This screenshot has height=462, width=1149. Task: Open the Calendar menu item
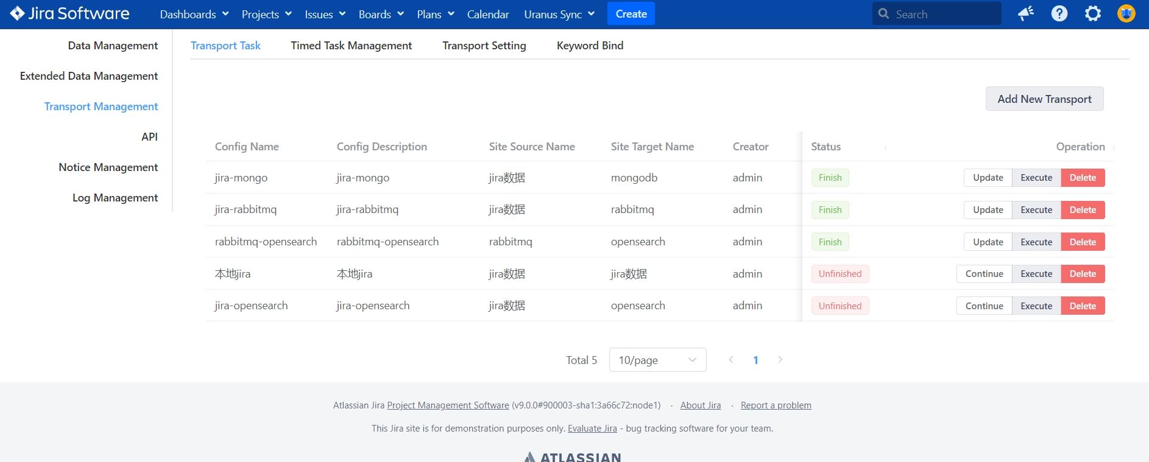[x=487, y=14]
